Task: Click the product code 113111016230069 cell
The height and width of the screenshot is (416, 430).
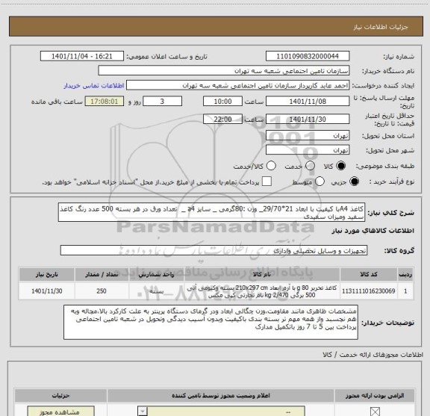Action: coord(369,291)
